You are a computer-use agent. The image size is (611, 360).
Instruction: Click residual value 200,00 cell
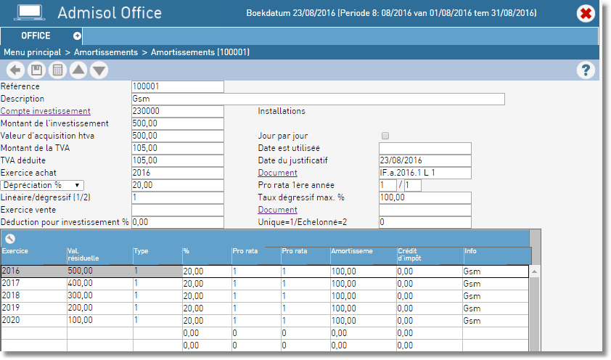coord(99,308)
